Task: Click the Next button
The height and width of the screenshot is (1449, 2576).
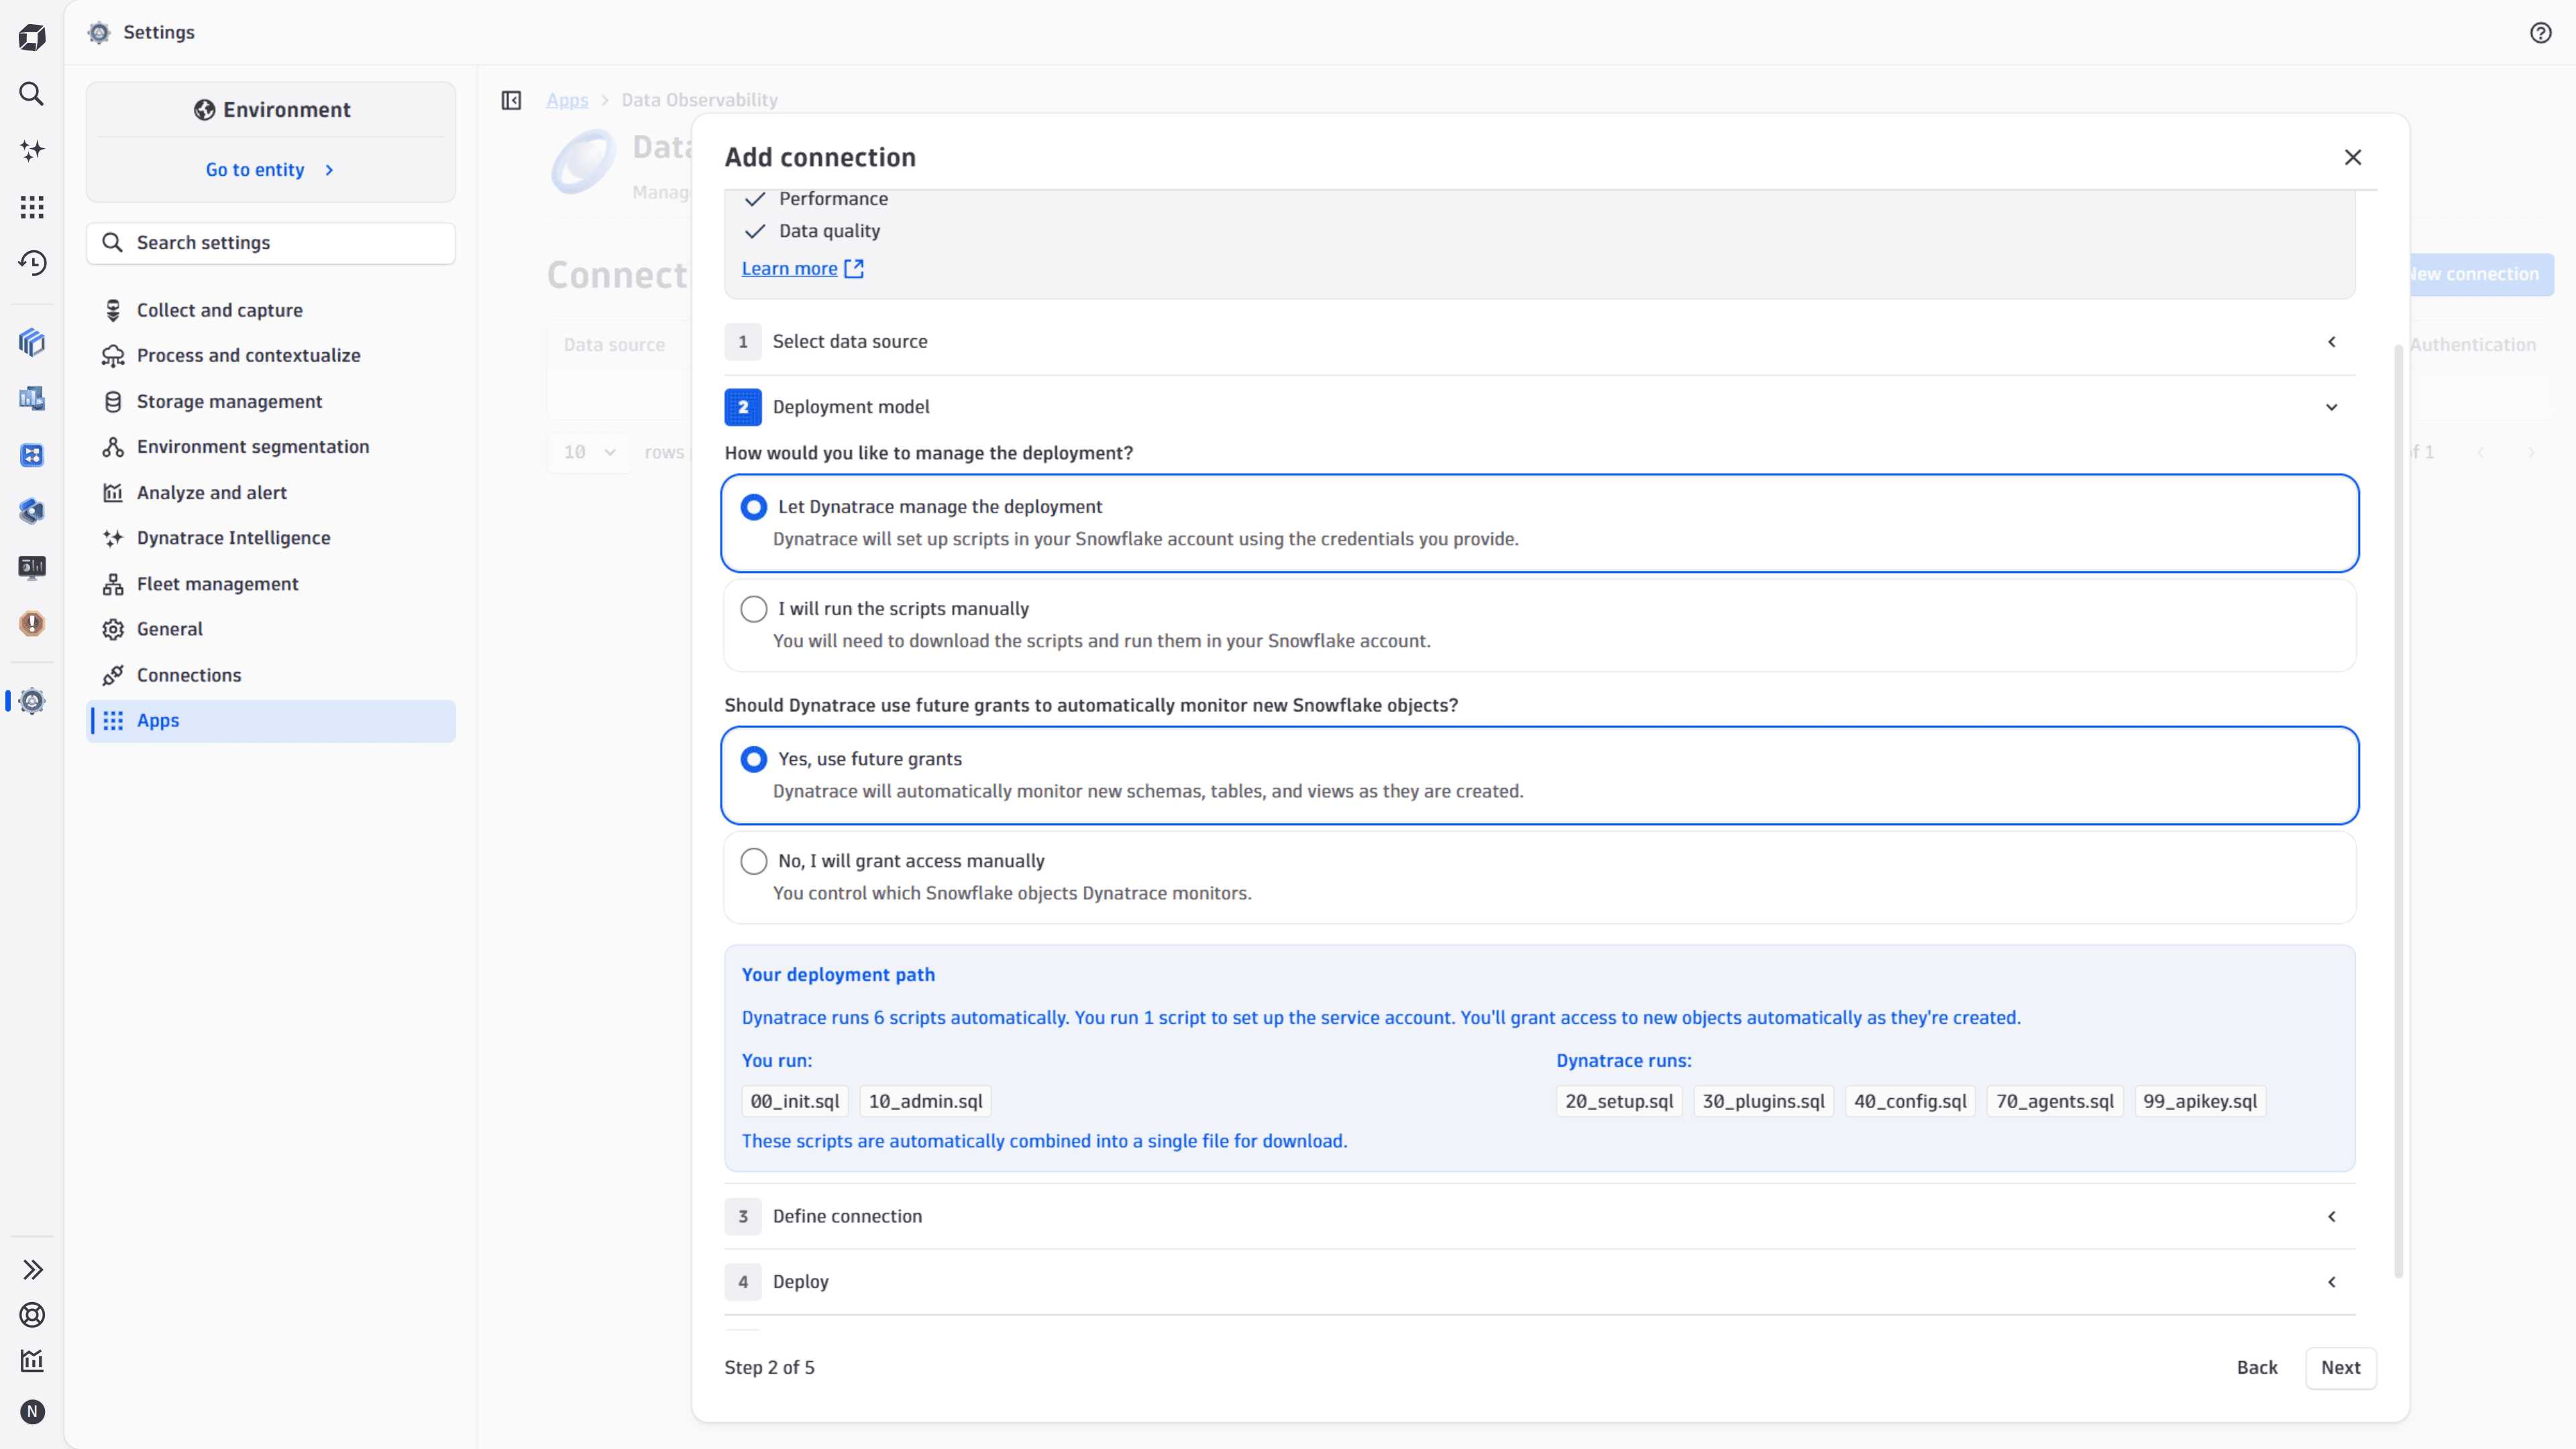Action: (x=2340, y=1367)
